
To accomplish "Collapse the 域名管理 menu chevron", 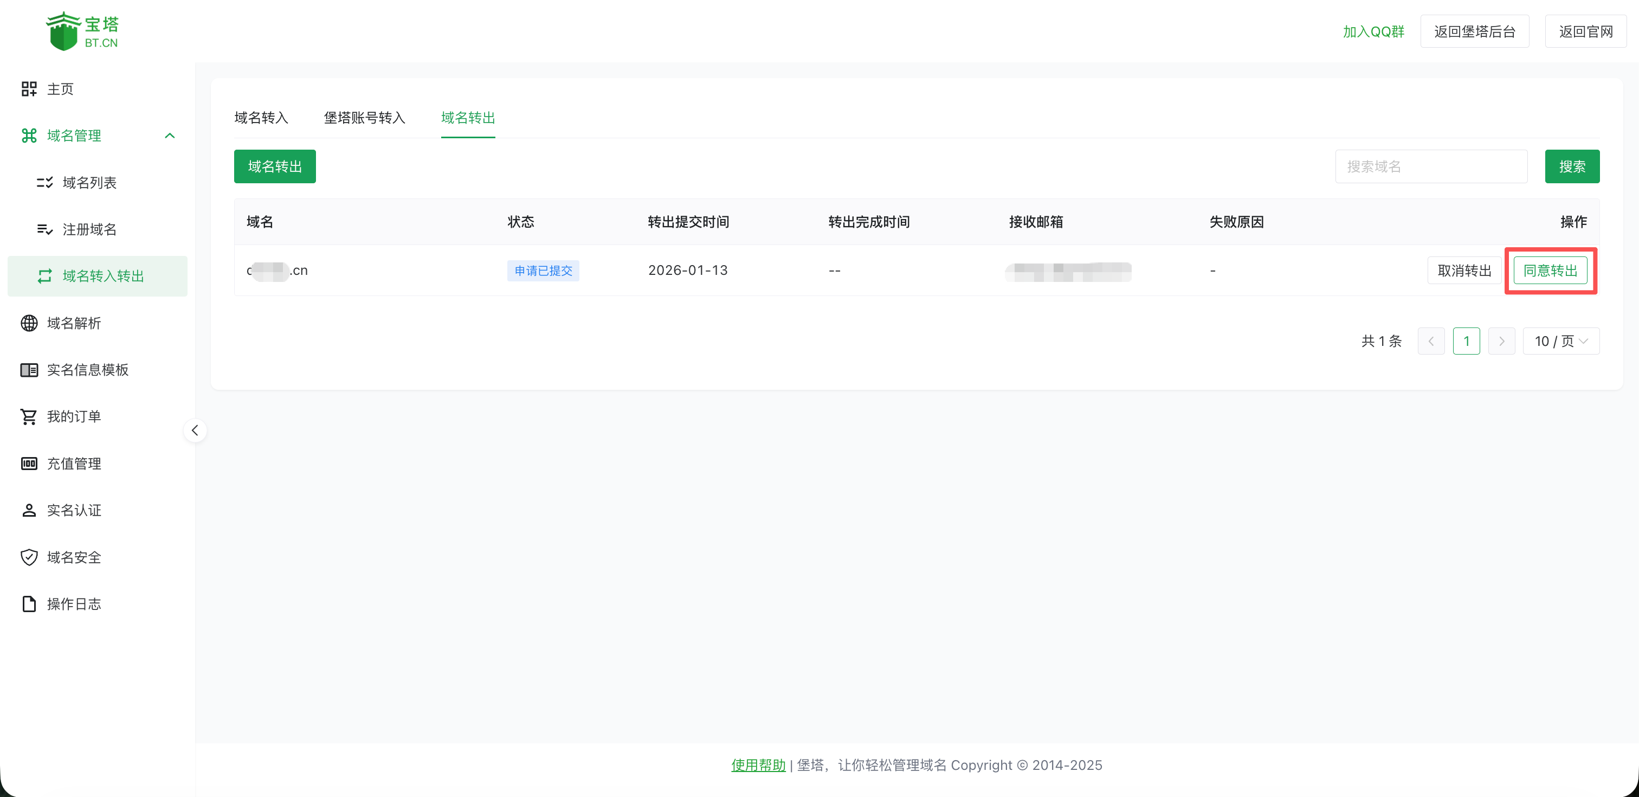I will click(x=169, y=136).
